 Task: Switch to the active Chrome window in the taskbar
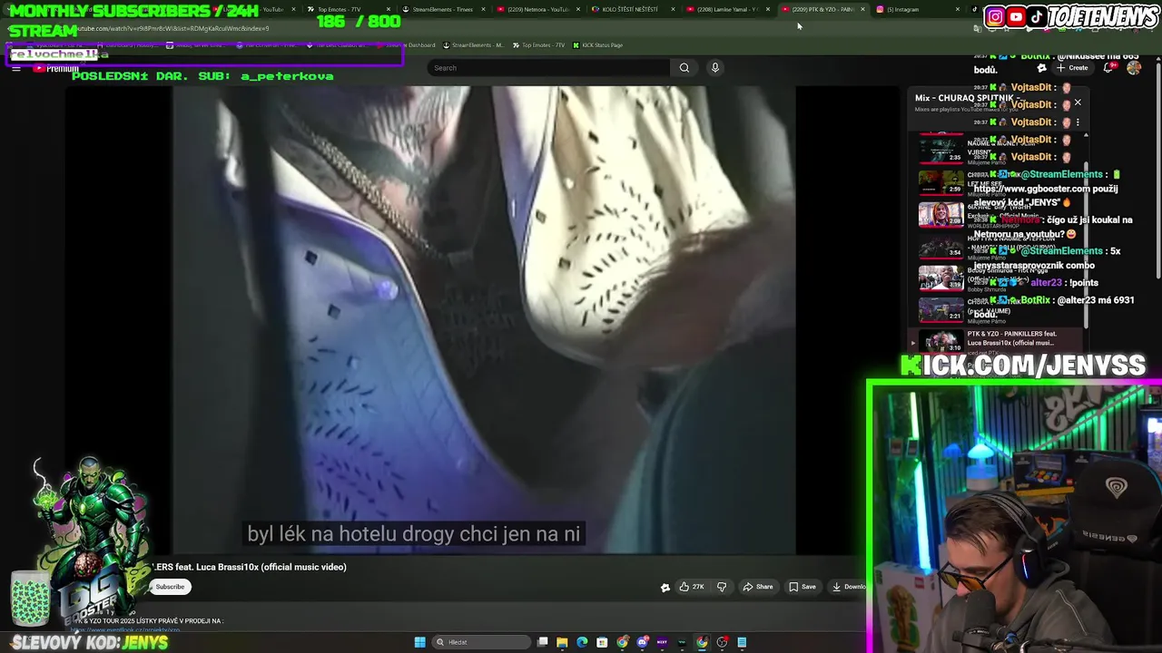click(702, 642)
